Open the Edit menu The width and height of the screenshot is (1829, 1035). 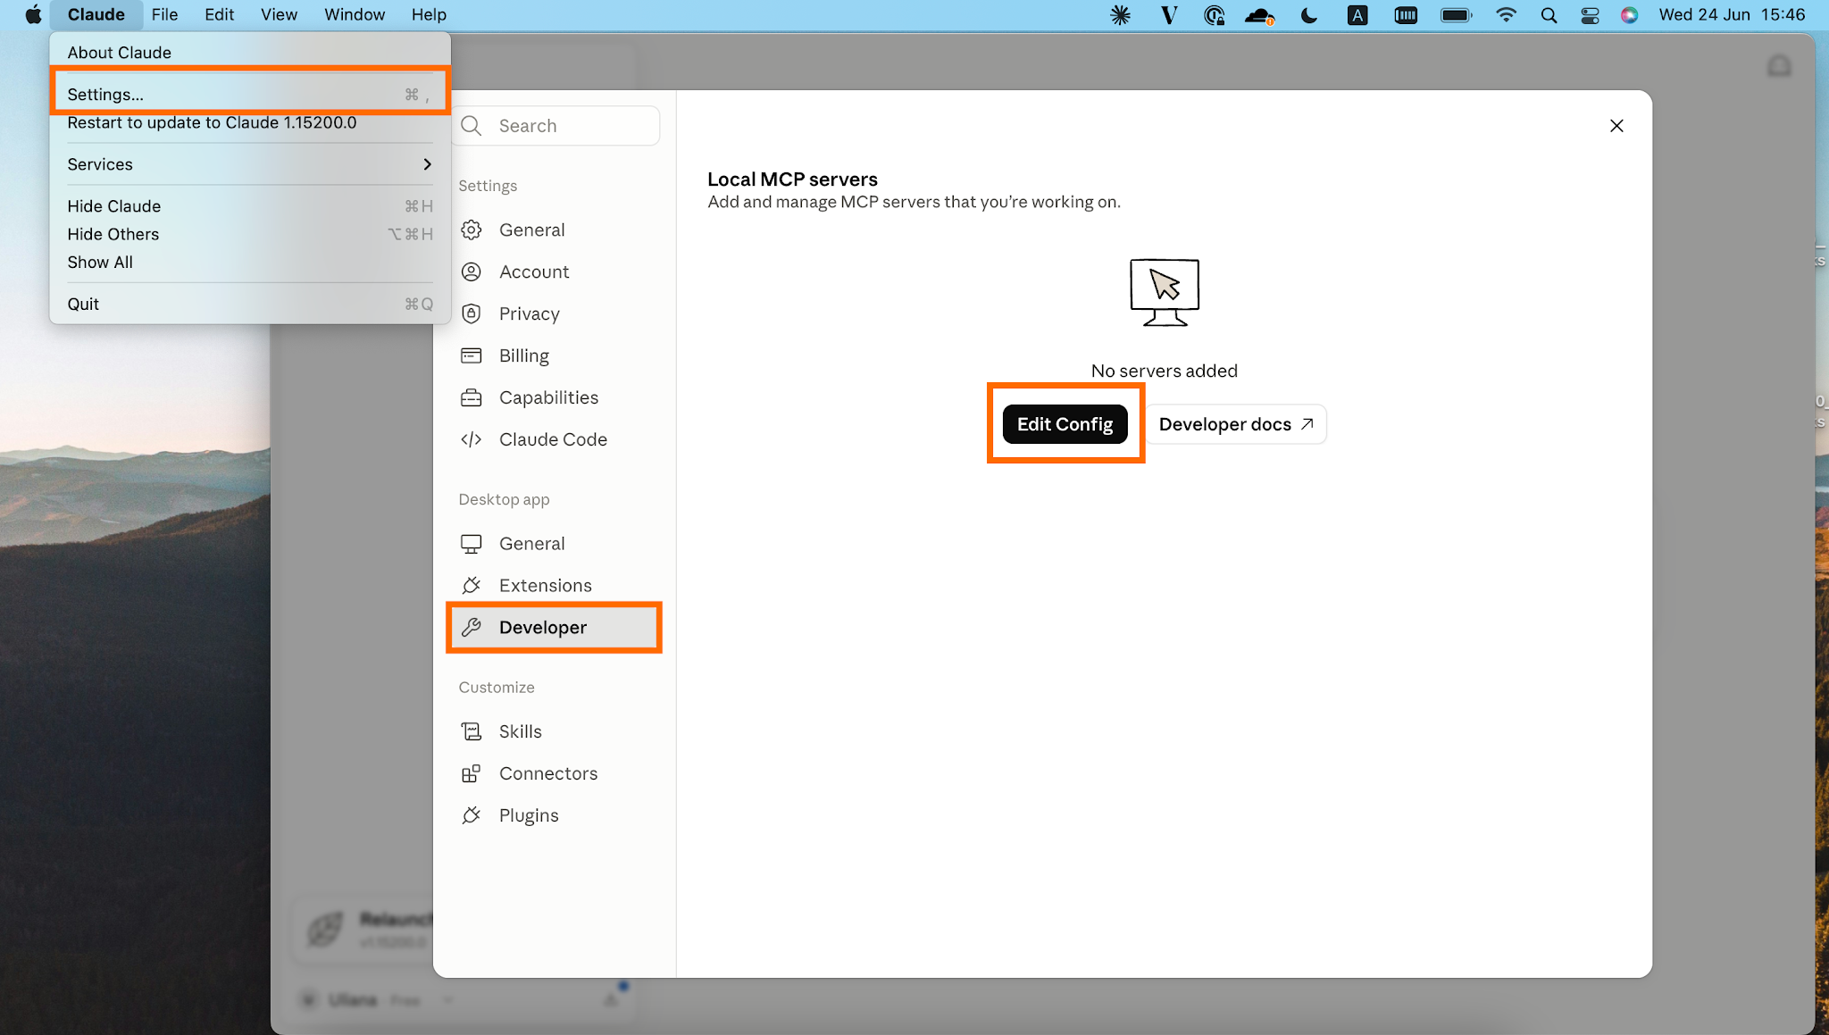click(219, 14)
